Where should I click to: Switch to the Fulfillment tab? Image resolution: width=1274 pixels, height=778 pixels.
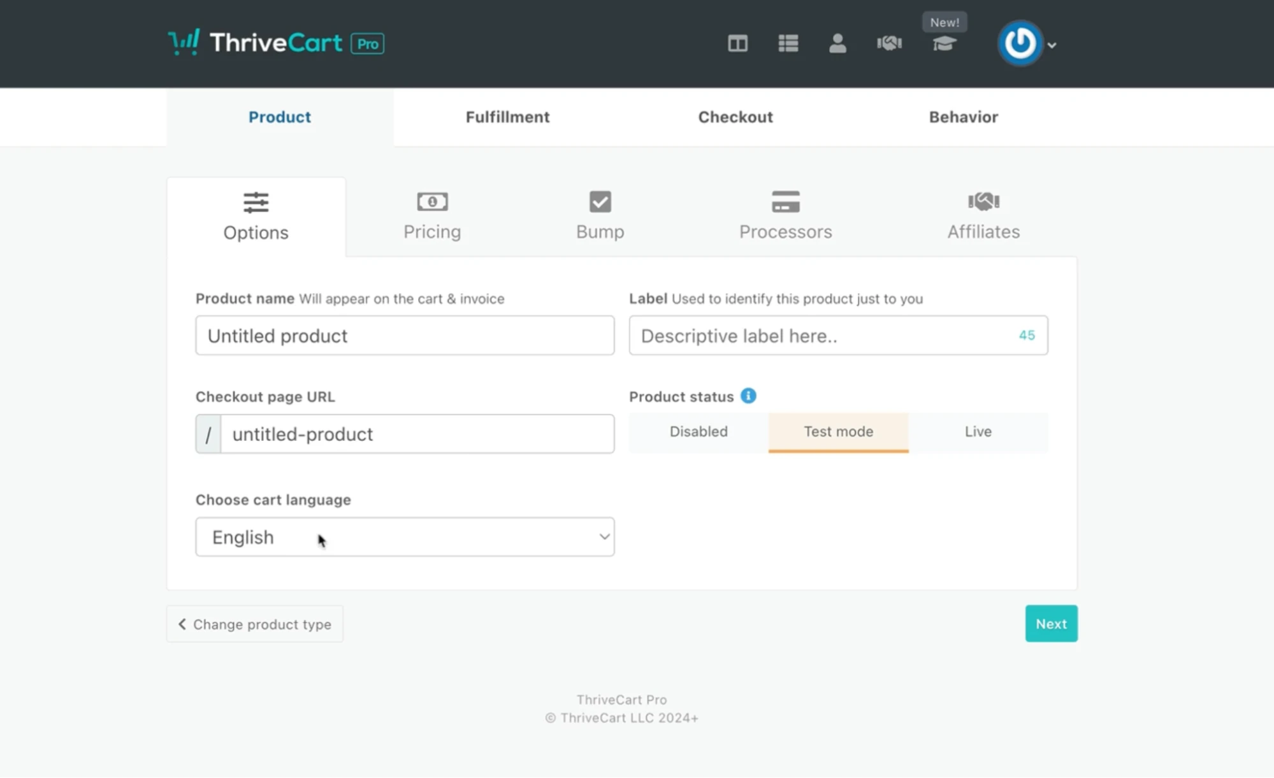pyautogui.click(x=507, y=117)
